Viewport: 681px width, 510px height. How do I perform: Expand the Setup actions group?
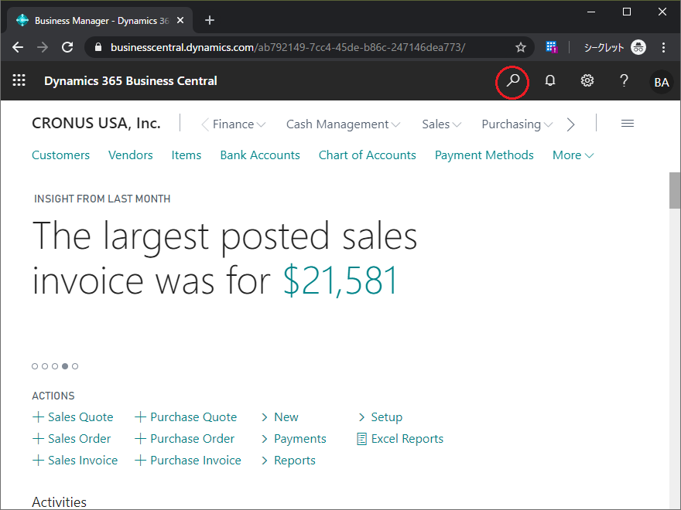click(x=381, y=417)
